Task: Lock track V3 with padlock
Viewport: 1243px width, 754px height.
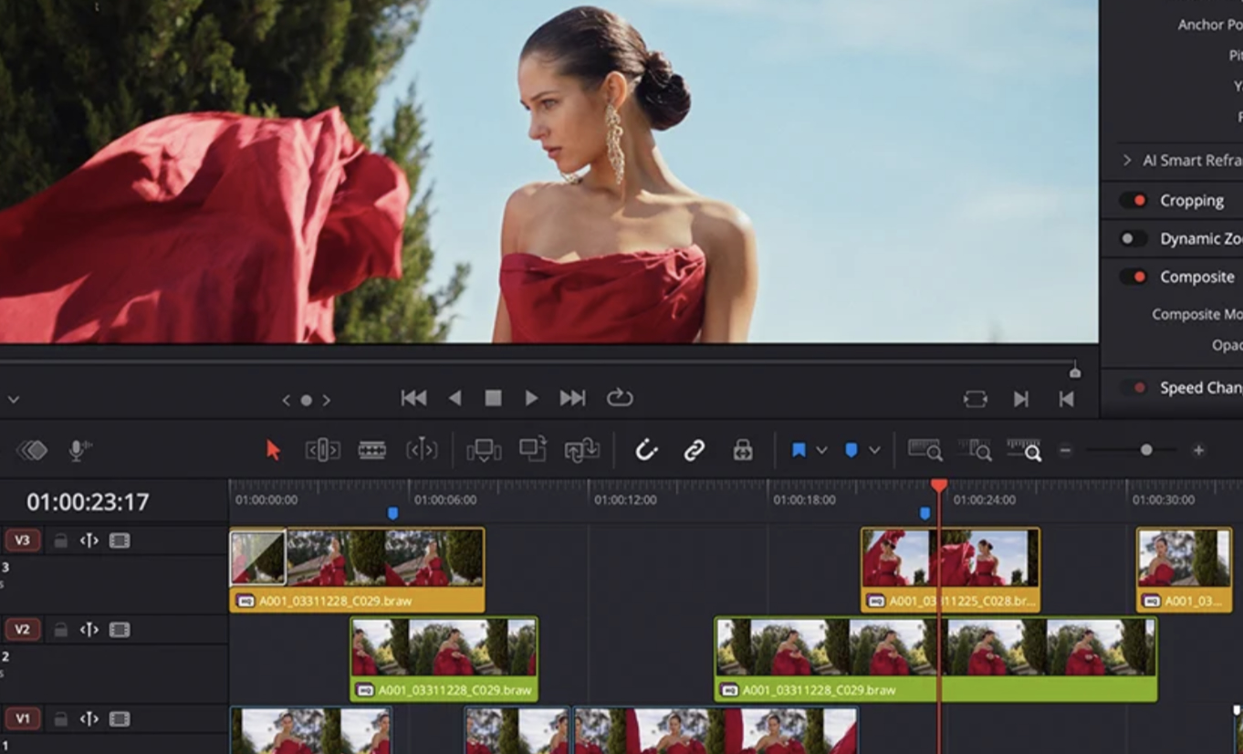Action: click(60, 540)
